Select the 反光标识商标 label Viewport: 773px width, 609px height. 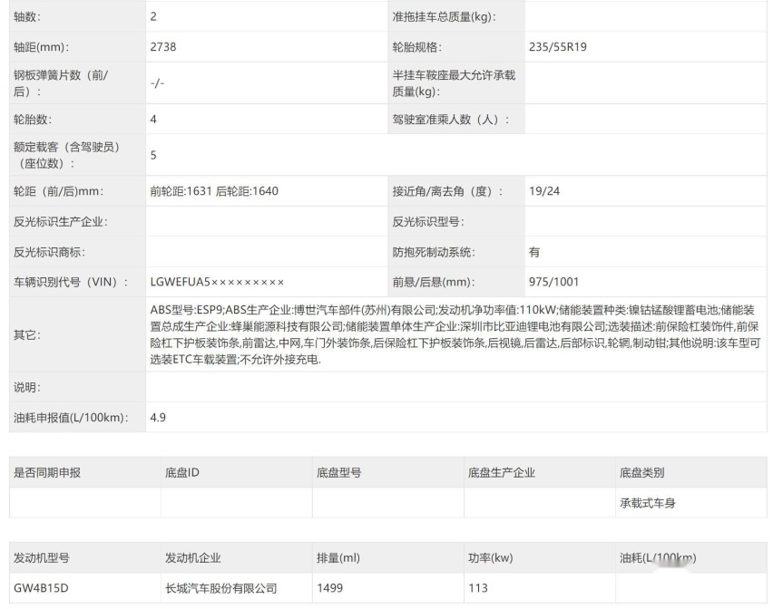tap(49, 253)
